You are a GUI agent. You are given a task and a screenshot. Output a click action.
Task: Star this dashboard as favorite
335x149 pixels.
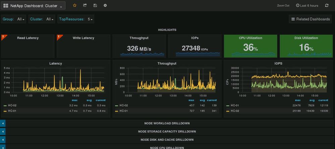tap(74, 5)
